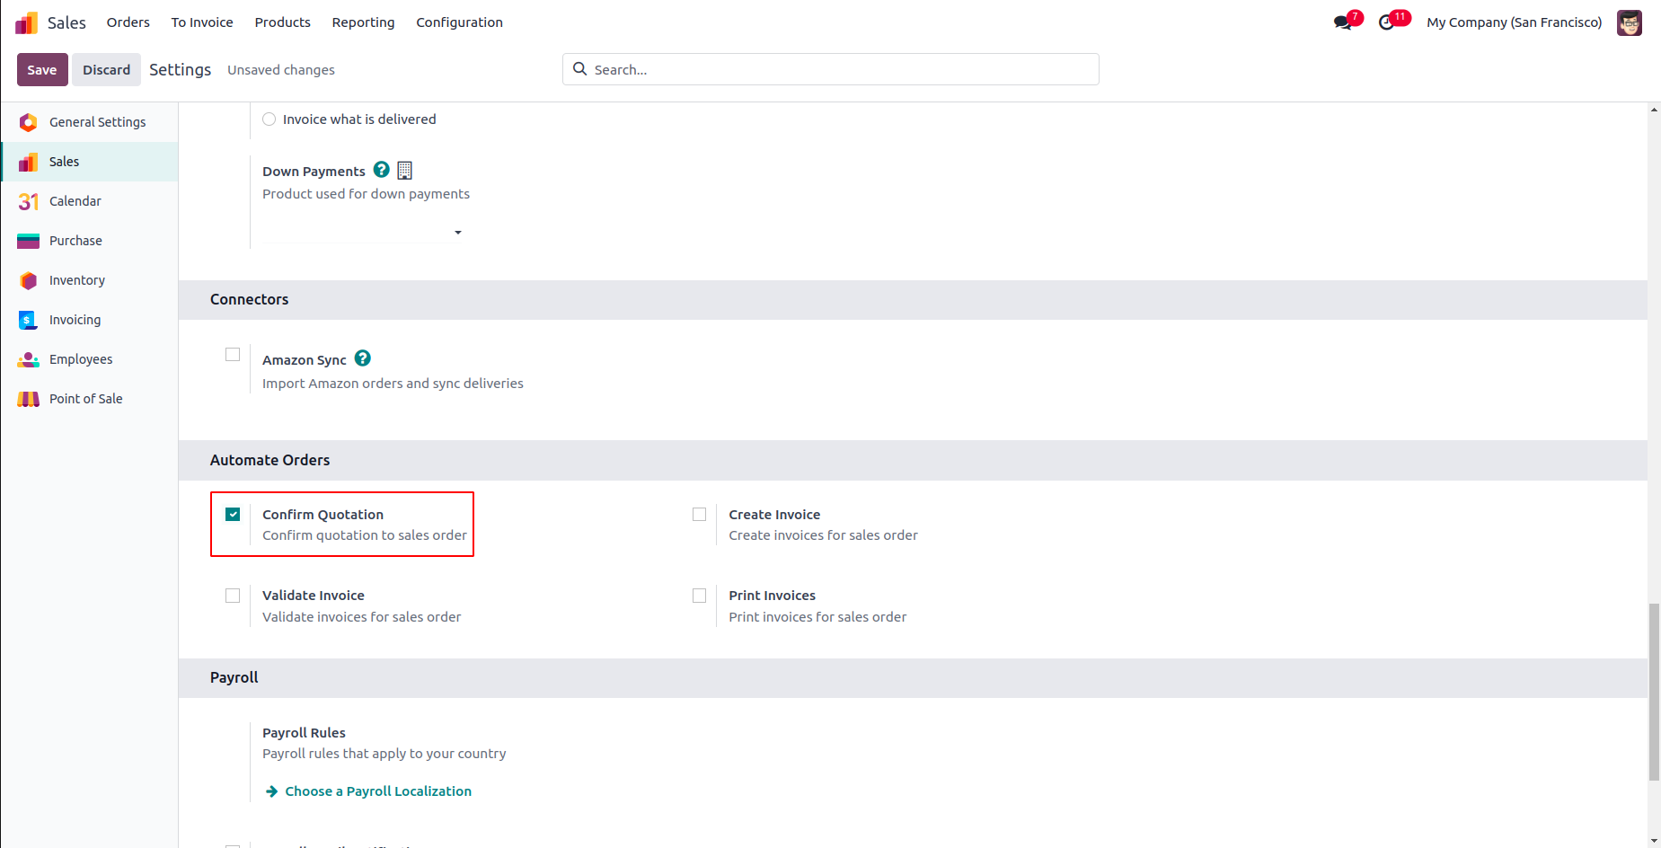Screen dimensions: 1661x848
Task: Click the Save button
Action: 42,70
